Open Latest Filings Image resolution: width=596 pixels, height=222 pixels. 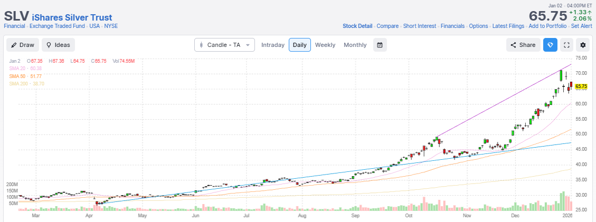click(x=508, y=26)
